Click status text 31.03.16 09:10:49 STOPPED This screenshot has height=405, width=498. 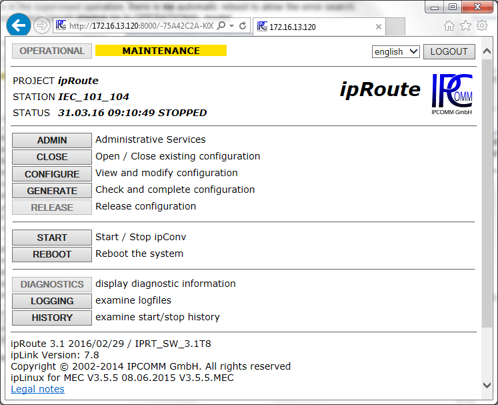pyautogui.click(x=132, y=113)
